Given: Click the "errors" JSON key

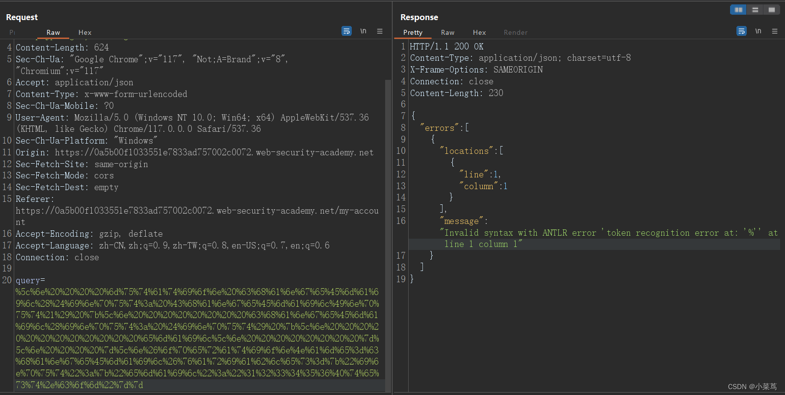Looking at the screenshot, I should pos(440,128).
